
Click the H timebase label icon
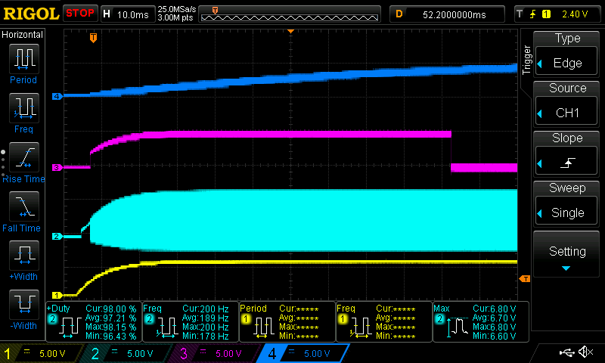(107, 14)
